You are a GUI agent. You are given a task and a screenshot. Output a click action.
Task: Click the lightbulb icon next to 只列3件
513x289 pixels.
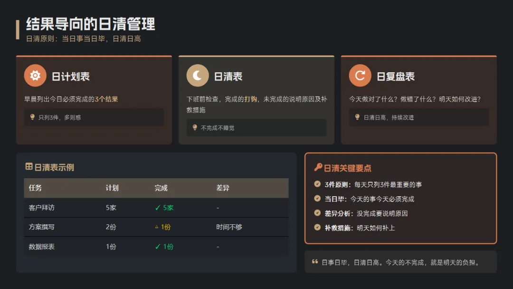pos(32,117)
